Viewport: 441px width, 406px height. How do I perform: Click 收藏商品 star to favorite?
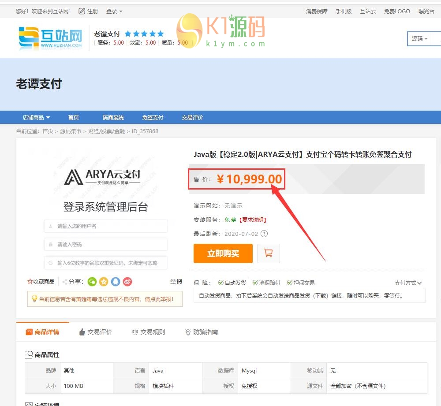41,281
